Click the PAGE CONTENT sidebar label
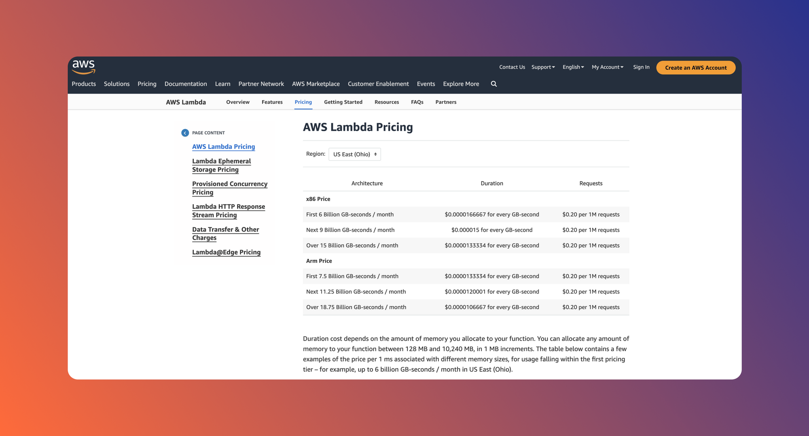 tap(208, 133)
